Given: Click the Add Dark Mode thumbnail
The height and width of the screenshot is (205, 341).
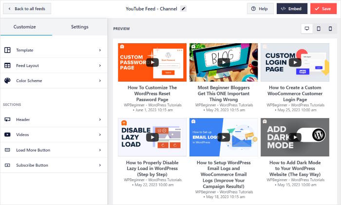Looking at the screenshot, I should [x=295, y=137].
